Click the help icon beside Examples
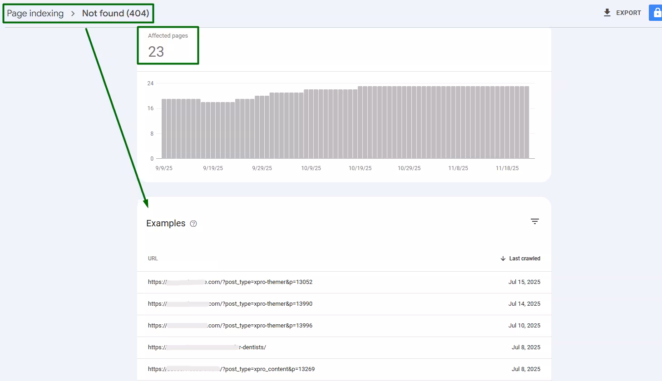 (193, 224)
